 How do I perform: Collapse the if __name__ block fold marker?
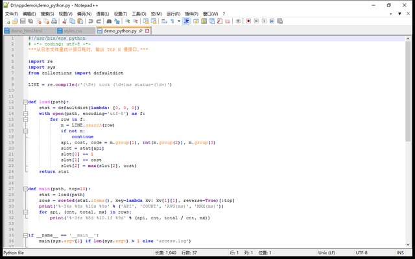click(x=25, y=235)
